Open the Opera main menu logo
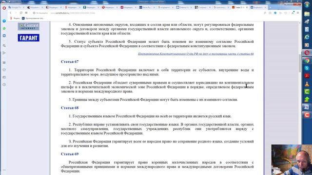Image resolution: width=312 pixels, height=175 pixels. tap(4, 8)
